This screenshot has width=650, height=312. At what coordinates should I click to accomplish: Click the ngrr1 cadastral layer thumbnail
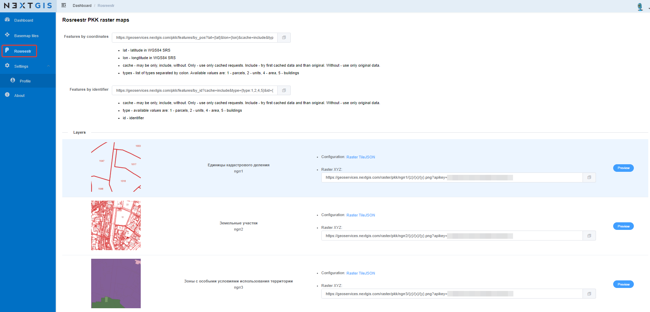click(116, 167)
